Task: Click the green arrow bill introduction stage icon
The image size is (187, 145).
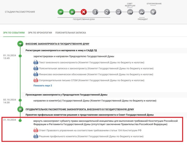Action: click(x=61, y=12)
